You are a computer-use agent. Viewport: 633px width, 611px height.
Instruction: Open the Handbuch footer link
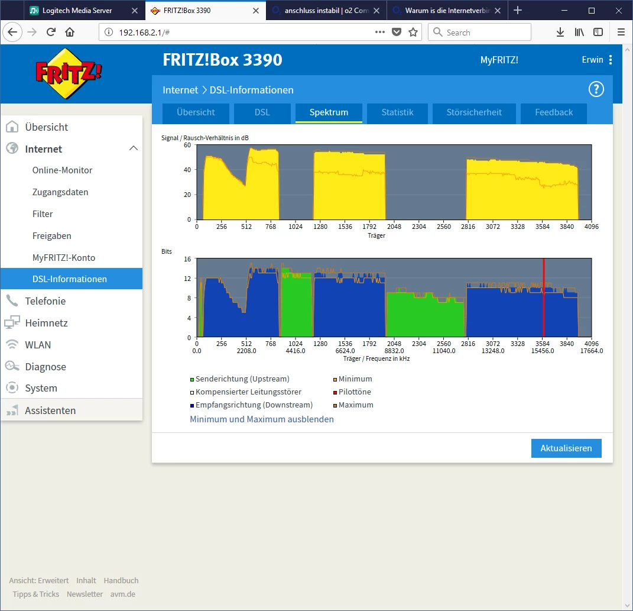(x=121, y=580)
